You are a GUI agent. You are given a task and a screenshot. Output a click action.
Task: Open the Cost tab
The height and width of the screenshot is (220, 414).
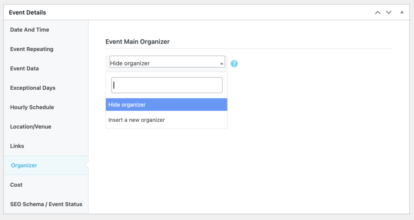coord(17,185)
